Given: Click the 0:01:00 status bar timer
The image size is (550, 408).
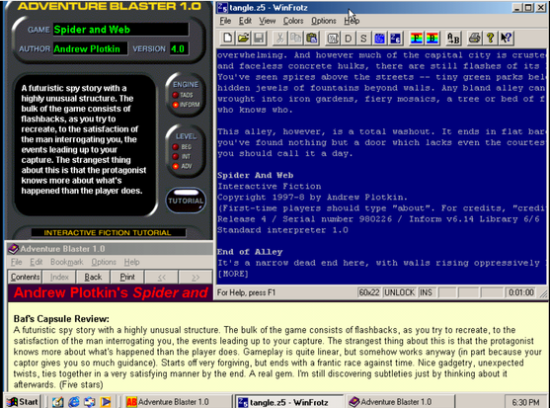Looking at the screenshot, I should (521, 292).
